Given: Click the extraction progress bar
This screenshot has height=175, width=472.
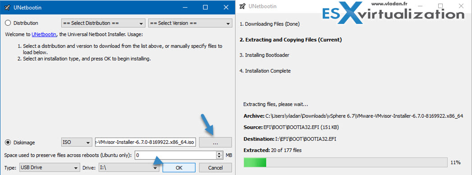Looking at the screenshot, I should click(346, 162).
